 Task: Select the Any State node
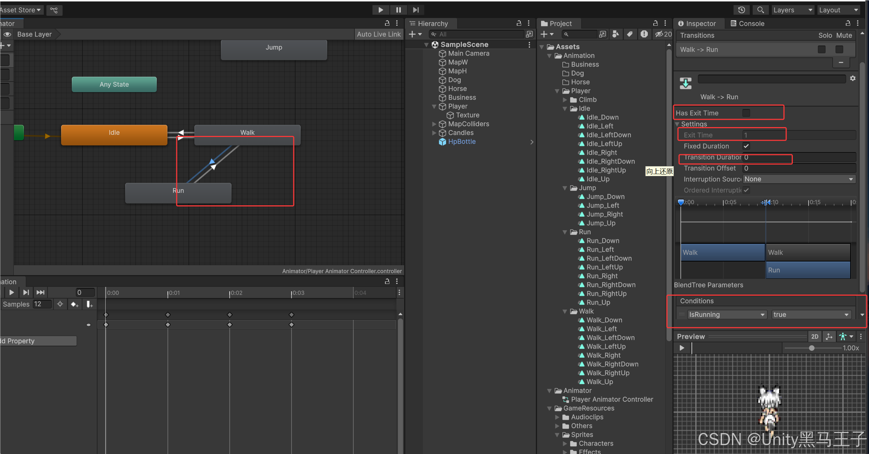click(x=114, y=84)
